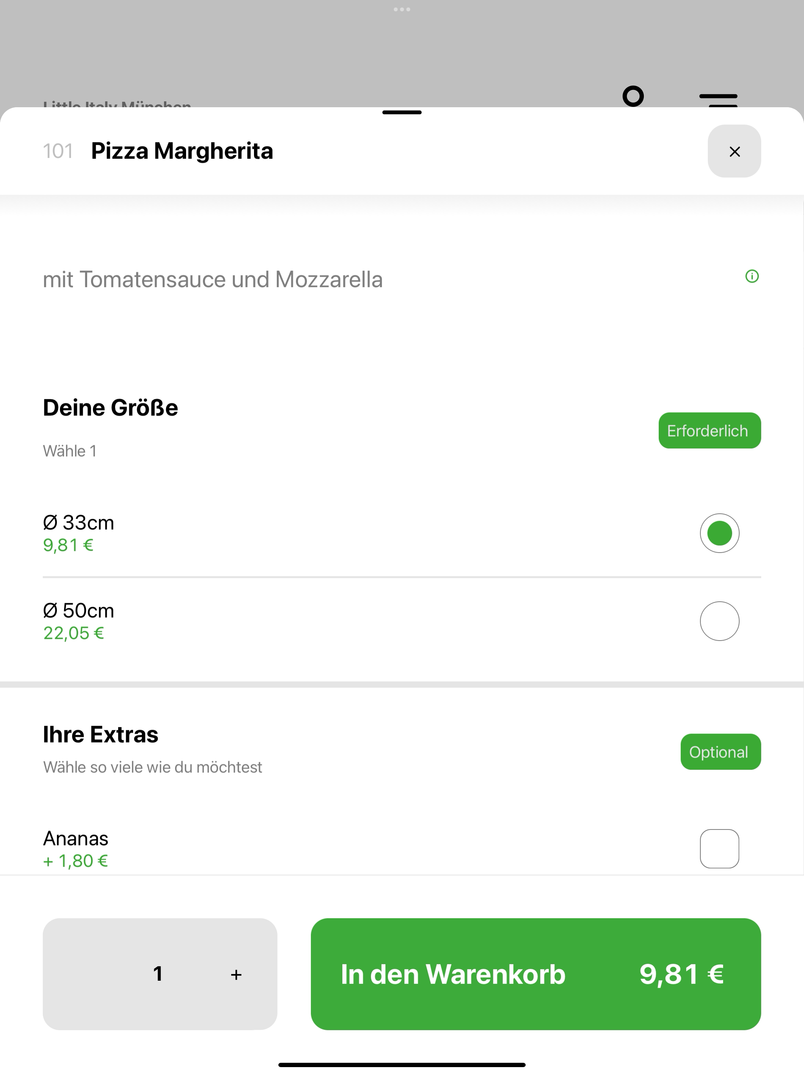Tap the Pizza Margherita title
The image size is (804, 1073).
click(x=182, y=151)
